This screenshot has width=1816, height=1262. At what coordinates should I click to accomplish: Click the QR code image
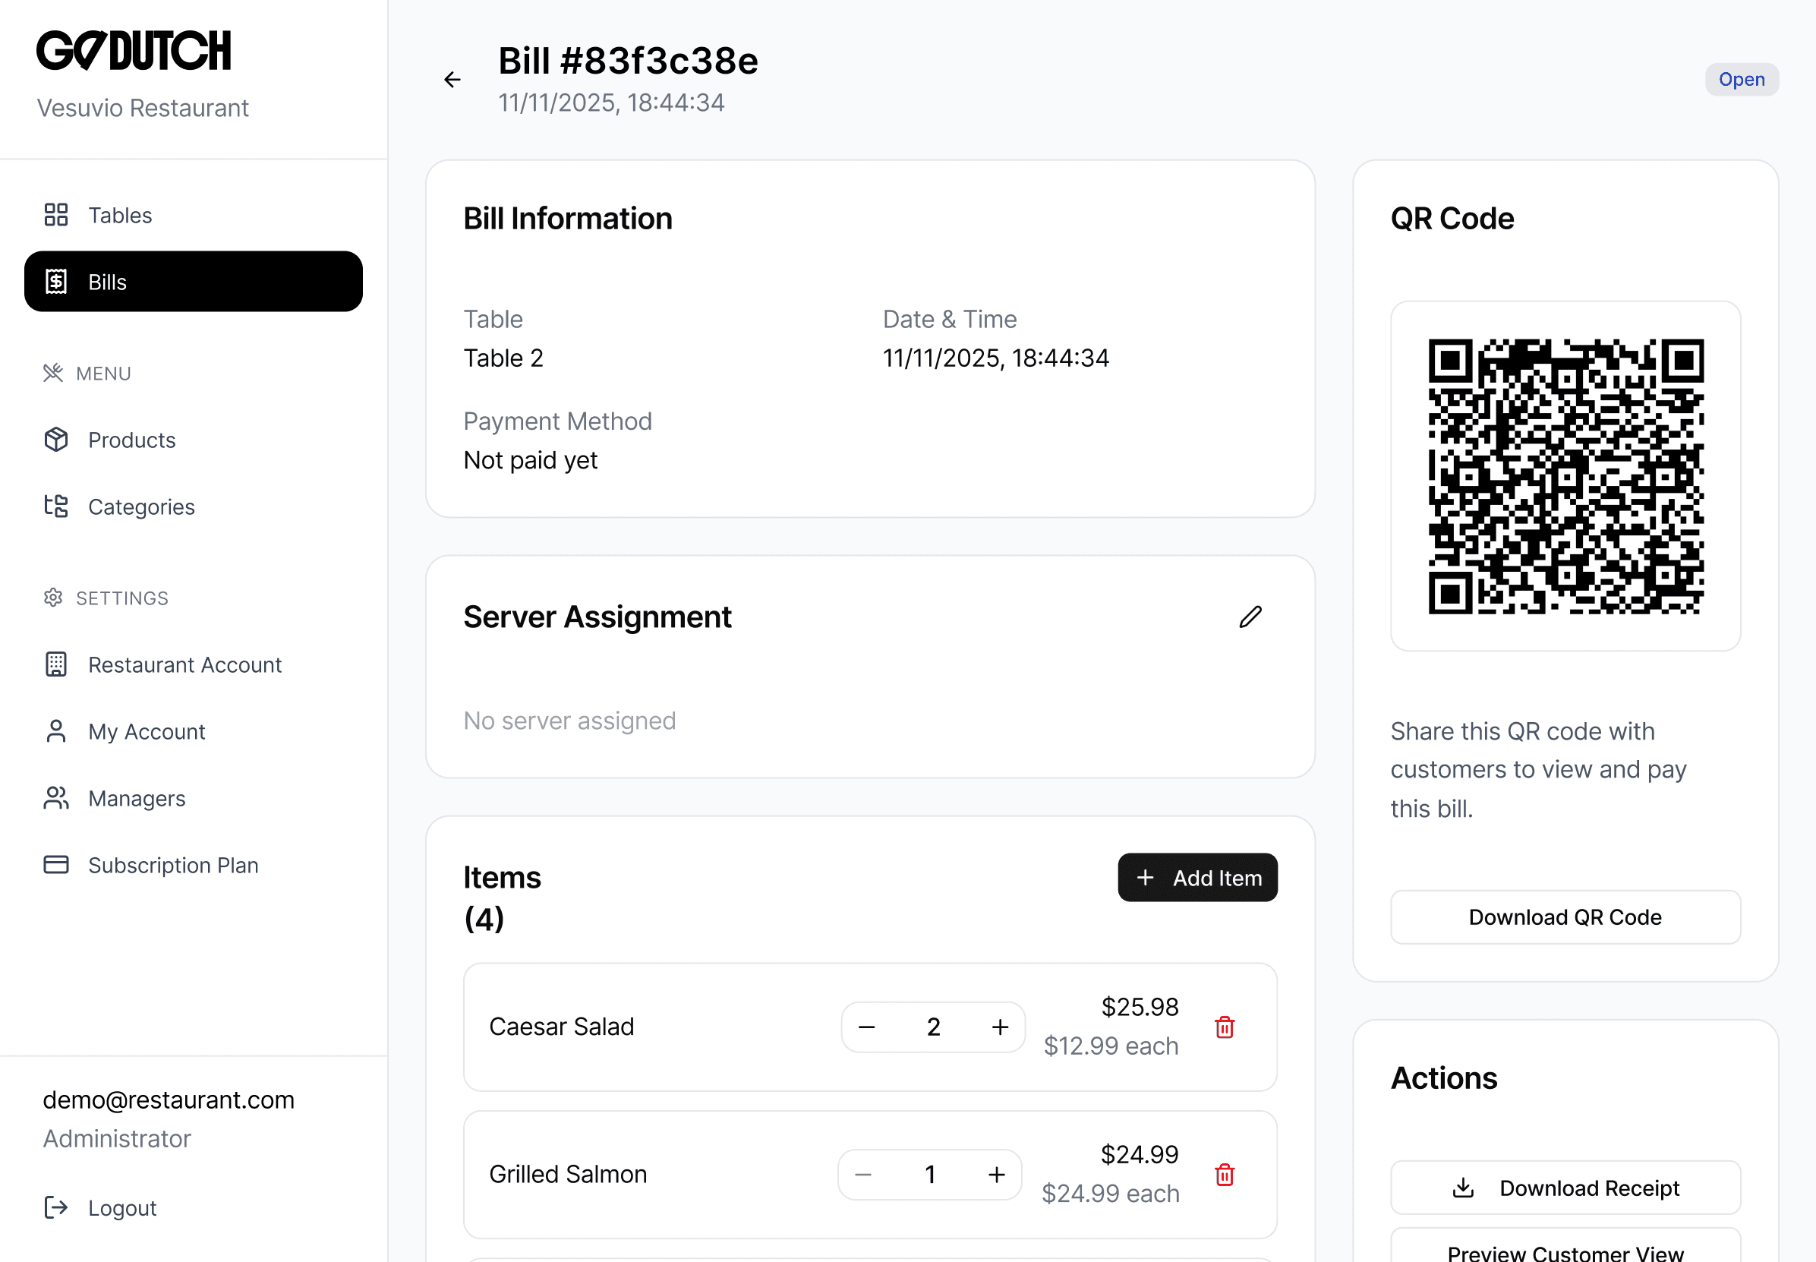(x=1565, y=476)
